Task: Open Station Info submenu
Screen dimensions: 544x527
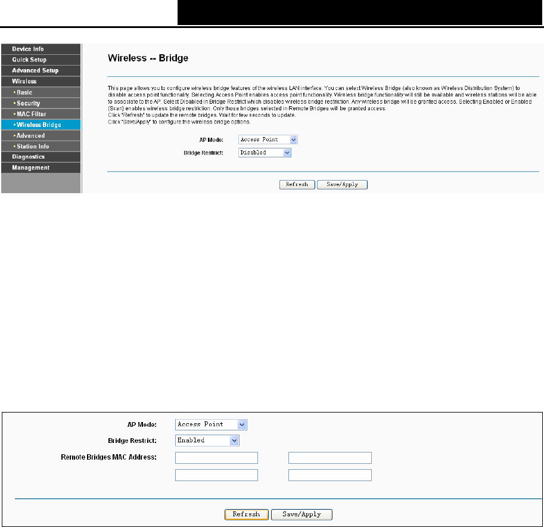Action: [x=41, y=146]
